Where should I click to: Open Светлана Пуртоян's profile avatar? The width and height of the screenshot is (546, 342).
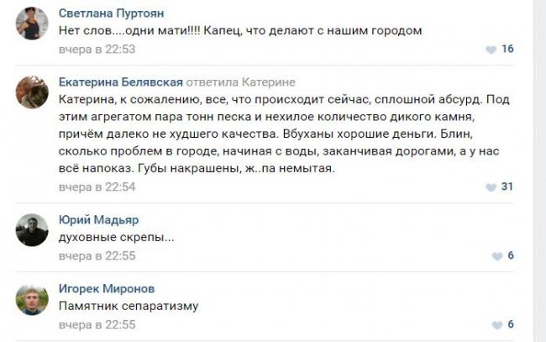pos(32,23)
